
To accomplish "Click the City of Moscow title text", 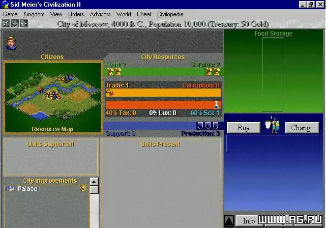I will pos(163,24).
